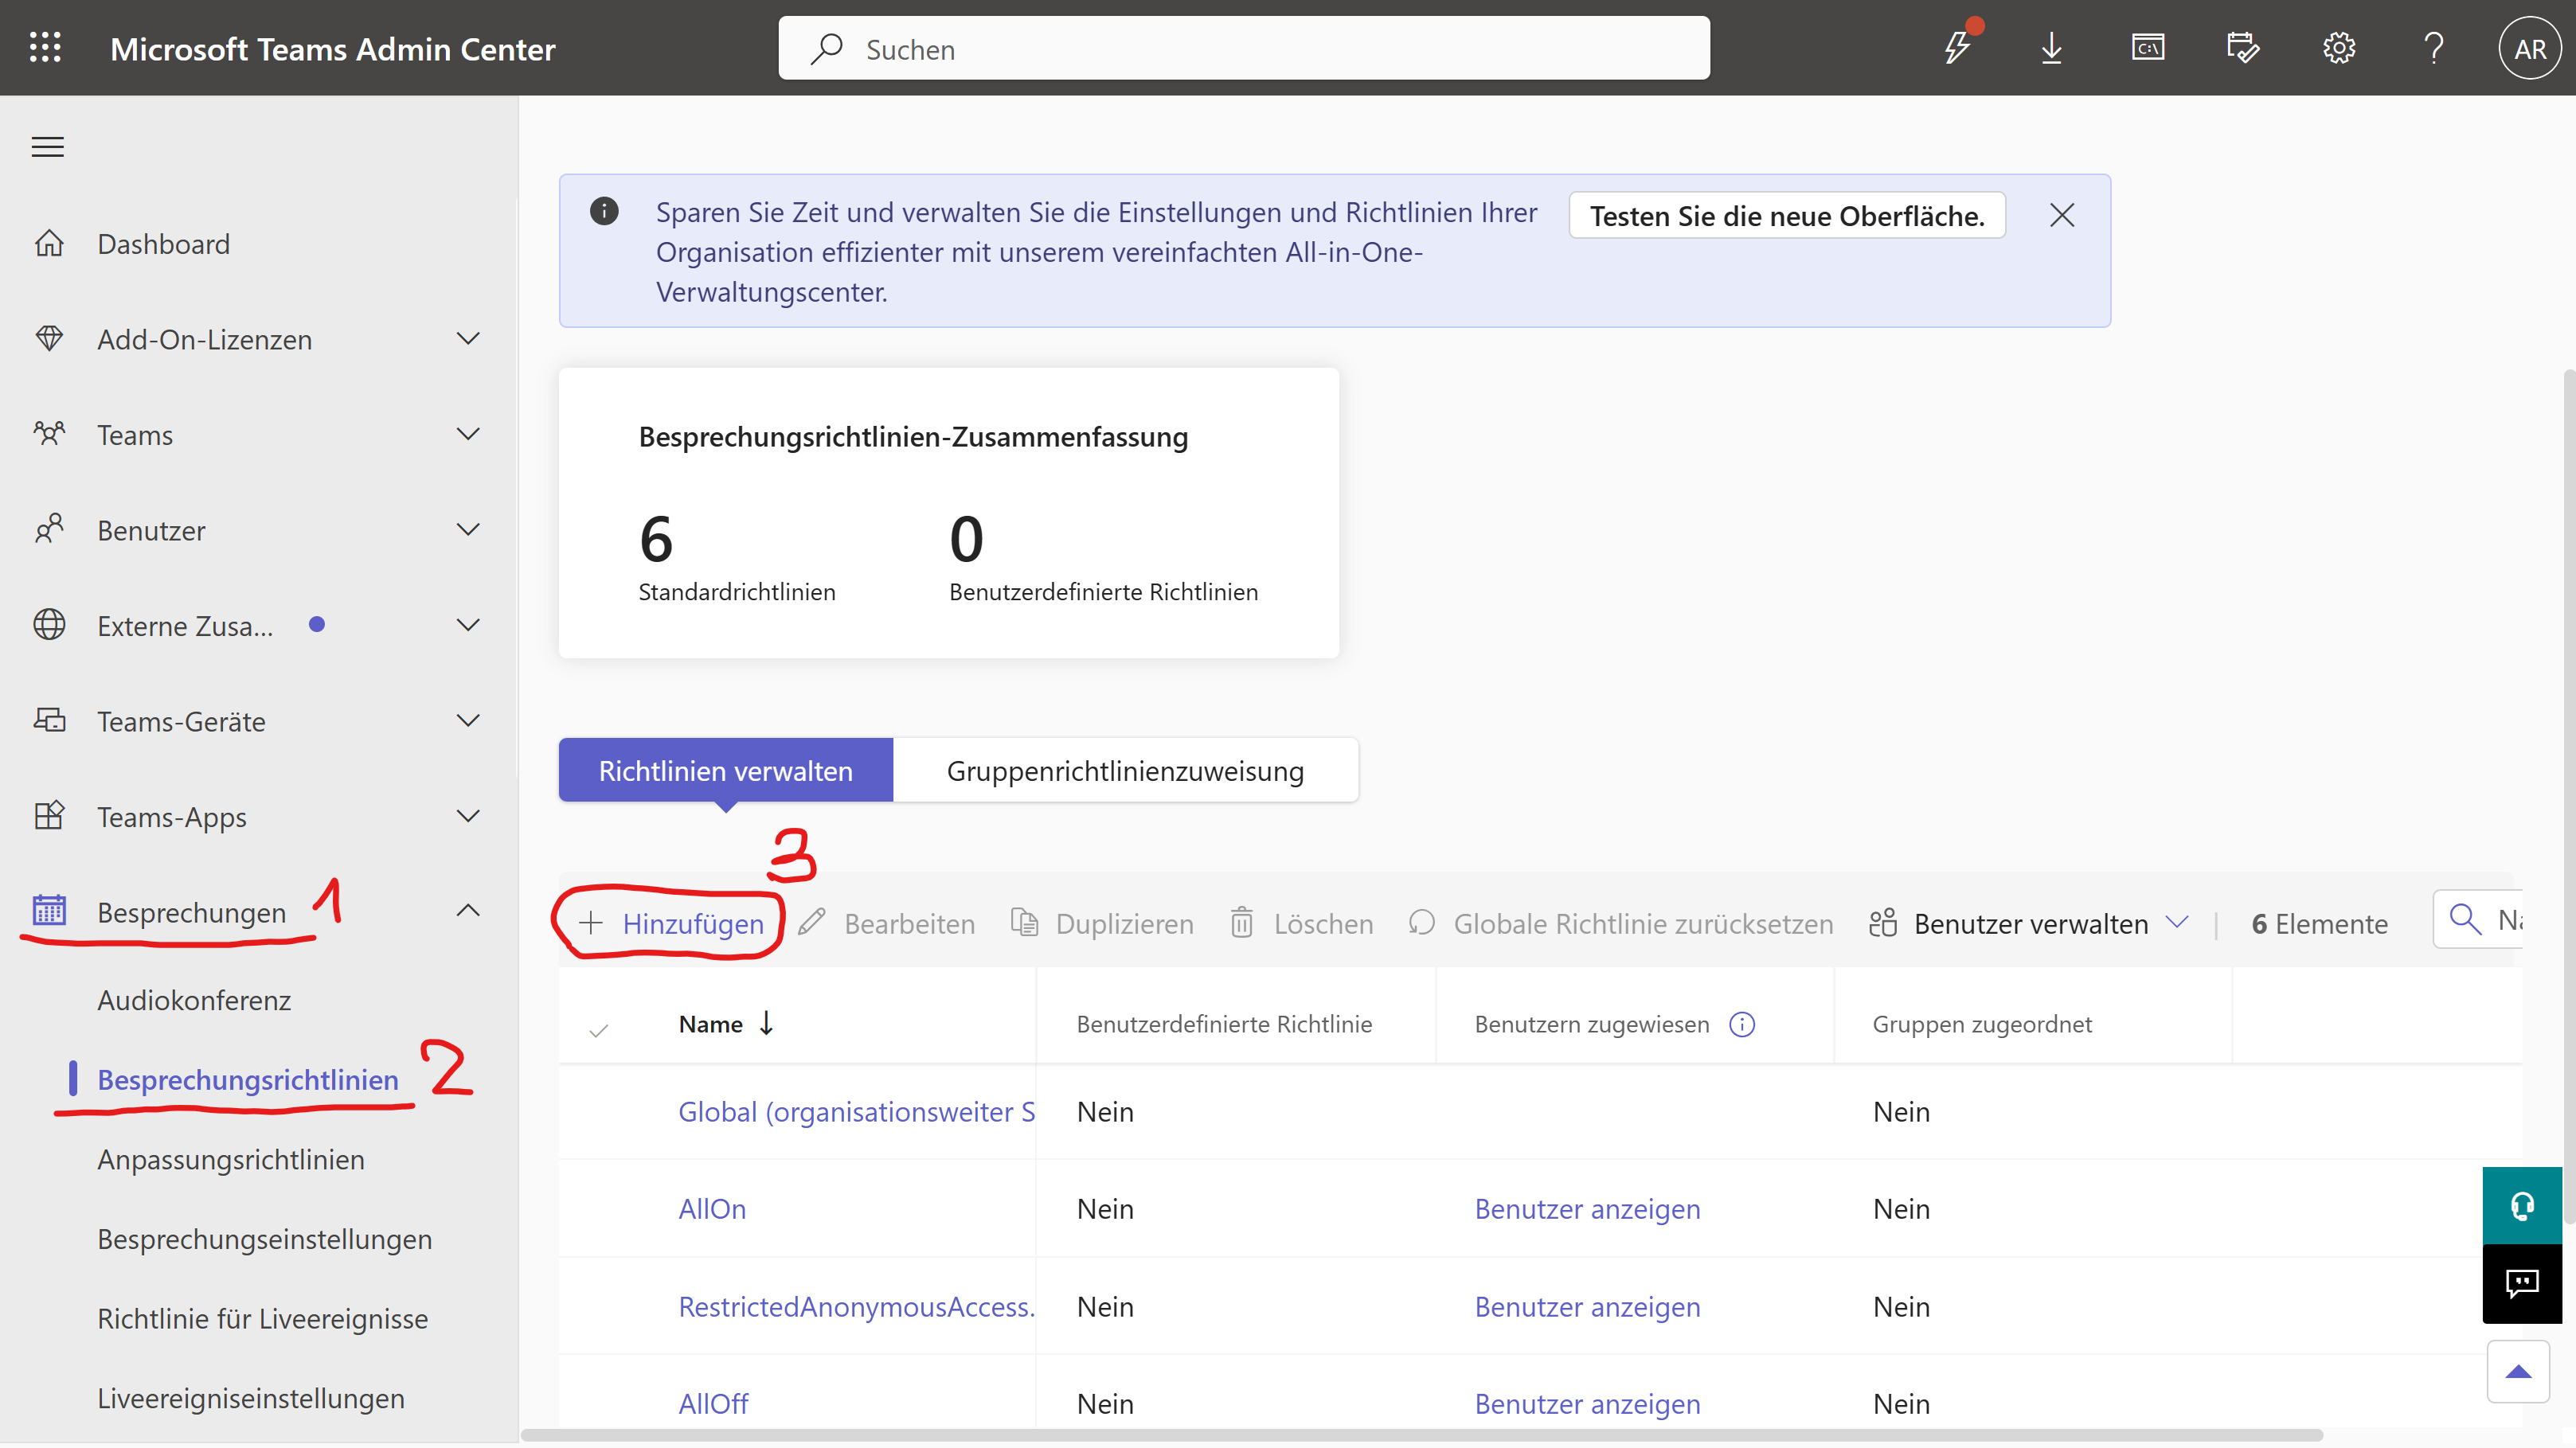Image resolution: width=2576 pixels, height=1448 pixels.
Task: Expand the Add-On-Lizenzen menu chevron
Action: (x=468, y=339)
